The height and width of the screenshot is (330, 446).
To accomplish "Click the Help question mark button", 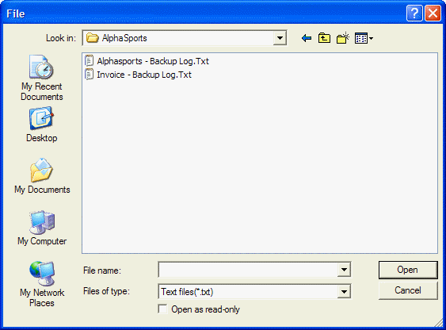I will pyautogui.click(x=414, y=13).
